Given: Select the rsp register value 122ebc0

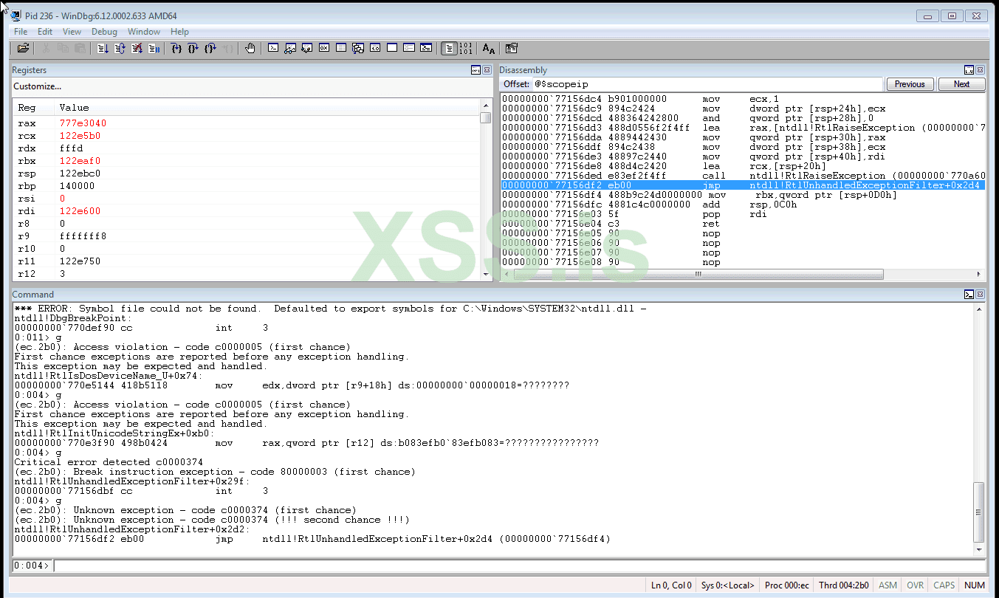Looking at the screenshot, I should click(80, 173).
